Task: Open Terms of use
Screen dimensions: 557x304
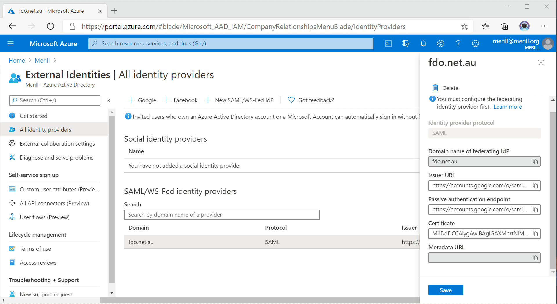Action: pos(54,249)
